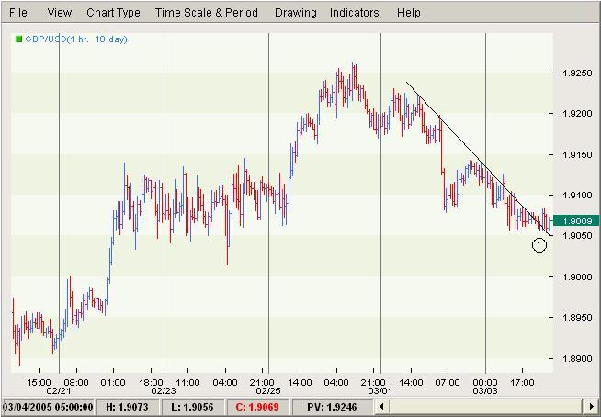
Task: Open the Help menu
Action: [x=409, y=13]
